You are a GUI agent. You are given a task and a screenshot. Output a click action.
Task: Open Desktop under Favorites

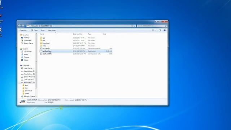[26, 38]
